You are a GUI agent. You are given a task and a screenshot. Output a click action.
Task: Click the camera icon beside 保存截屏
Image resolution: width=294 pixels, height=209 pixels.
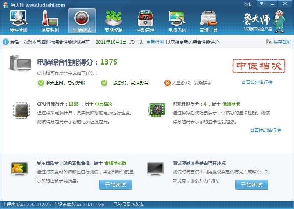click(x=269, y=42)
